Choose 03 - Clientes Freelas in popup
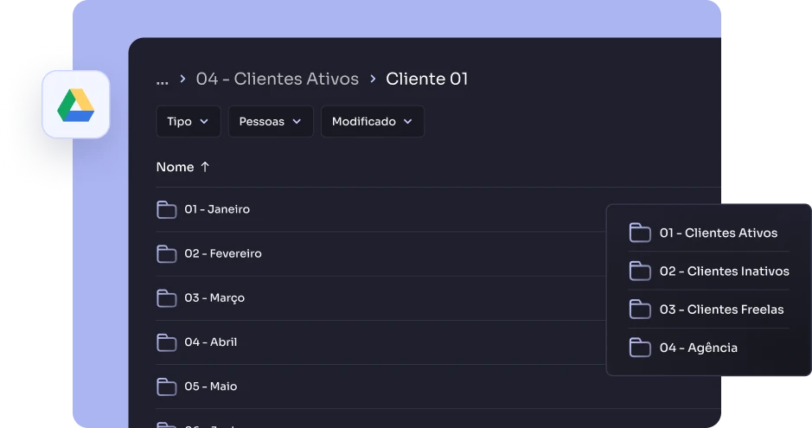This screenshot has height=428, width=812. click(x=721, y=310)
